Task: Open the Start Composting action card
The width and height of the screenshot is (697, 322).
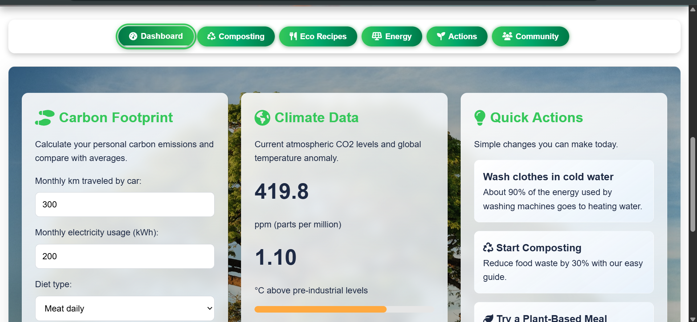Action: coord(564,262)
